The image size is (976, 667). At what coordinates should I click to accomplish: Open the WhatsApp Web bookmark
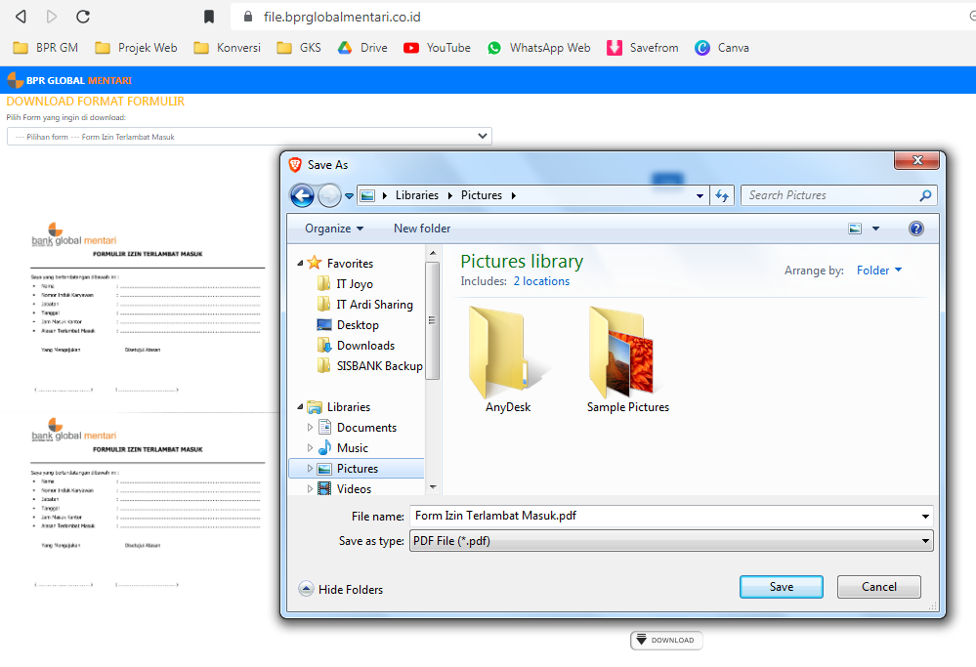pyautogui.click(x=538, y=47)
